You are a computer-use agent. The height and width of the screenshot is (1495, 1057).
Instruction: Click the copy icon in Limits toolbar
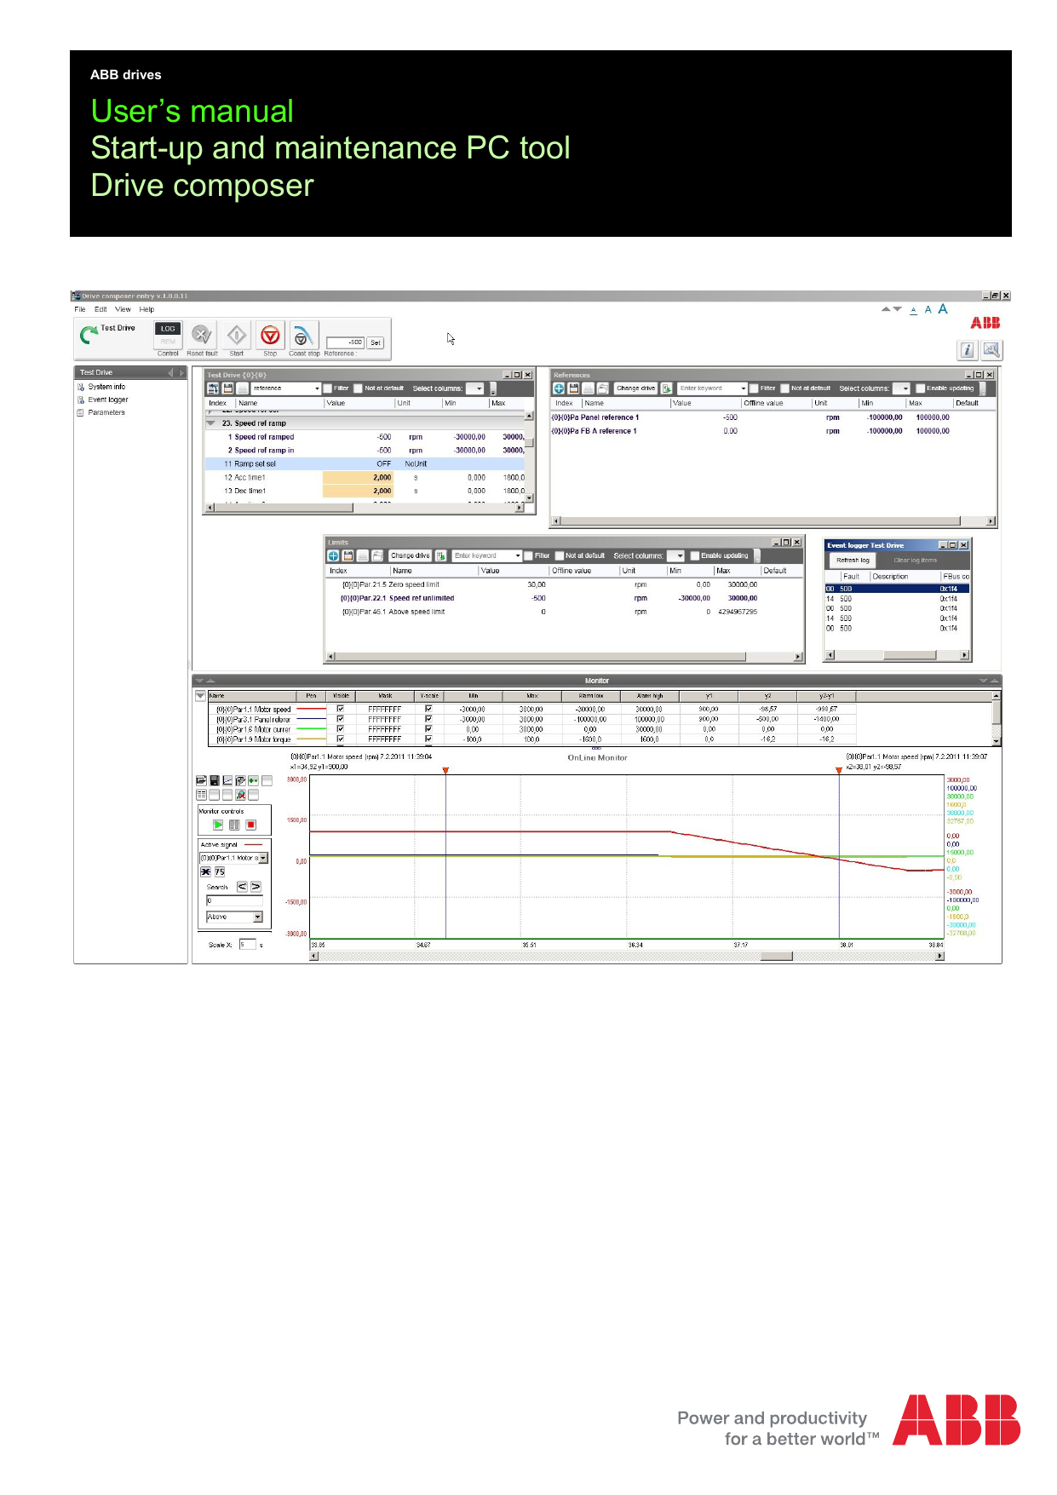(377, 556)
